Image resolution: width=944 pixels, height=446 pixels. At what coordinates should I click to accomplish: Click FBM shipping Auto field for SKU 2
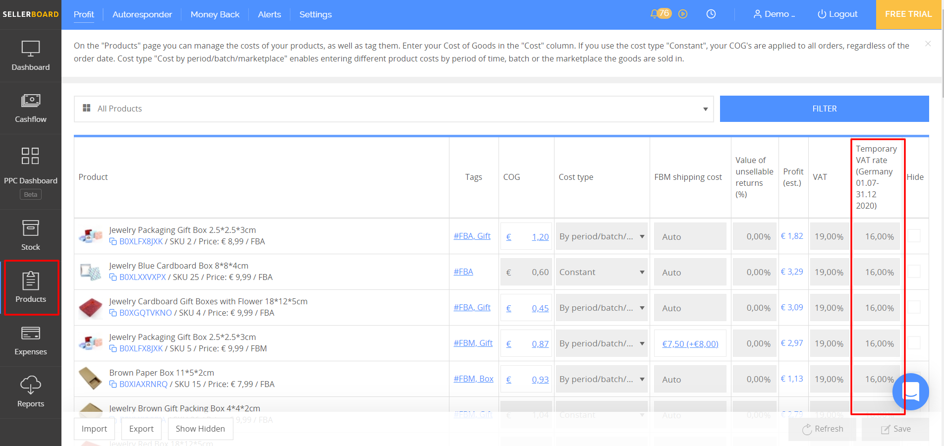690,236
